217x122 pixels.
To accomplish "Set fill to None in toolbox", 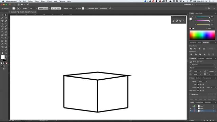I will point(6,63).
